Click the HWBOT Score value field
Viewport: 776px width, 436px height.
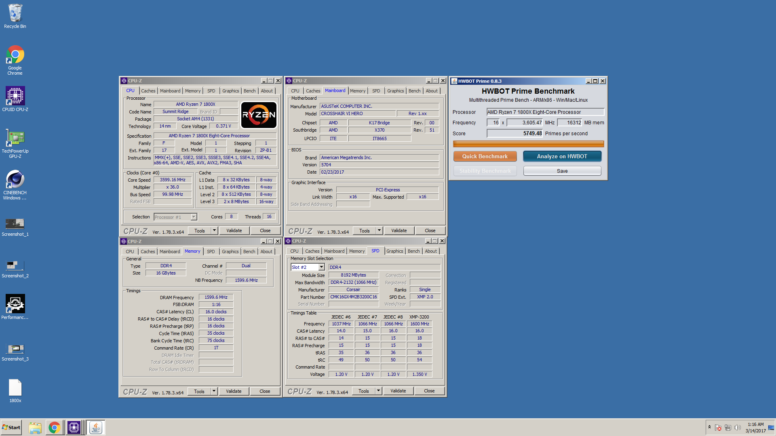coord(515,134)
